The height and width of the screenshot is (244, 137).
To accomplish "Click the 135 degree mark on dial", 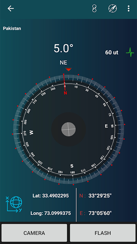I will [101, 158].
